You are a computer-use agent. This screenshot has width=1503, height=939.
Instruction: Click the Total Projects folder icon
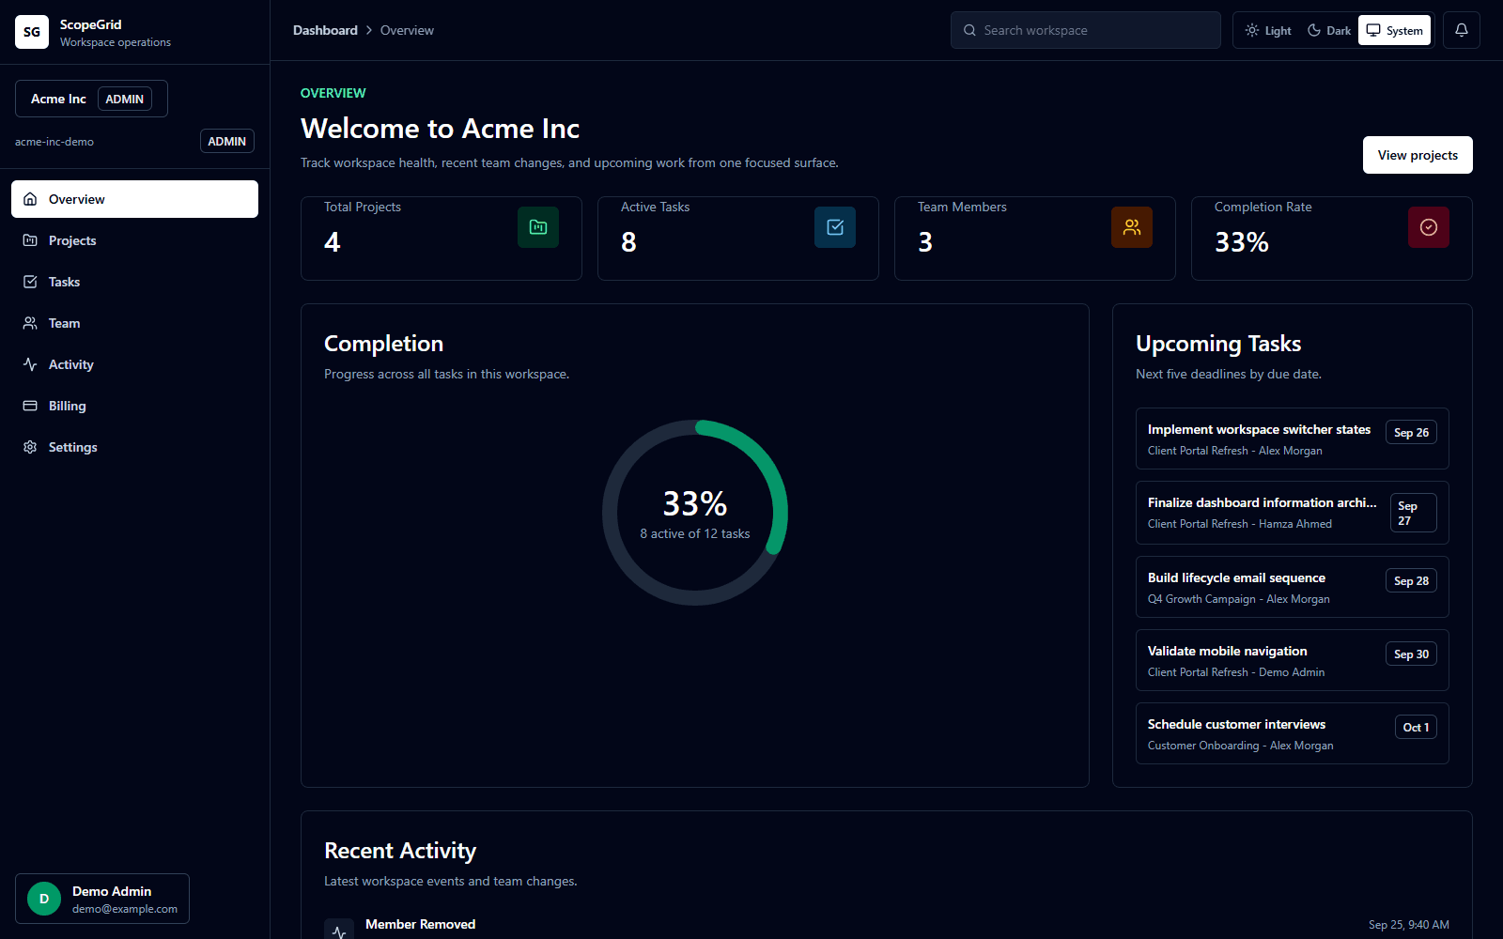click(538, 227)
